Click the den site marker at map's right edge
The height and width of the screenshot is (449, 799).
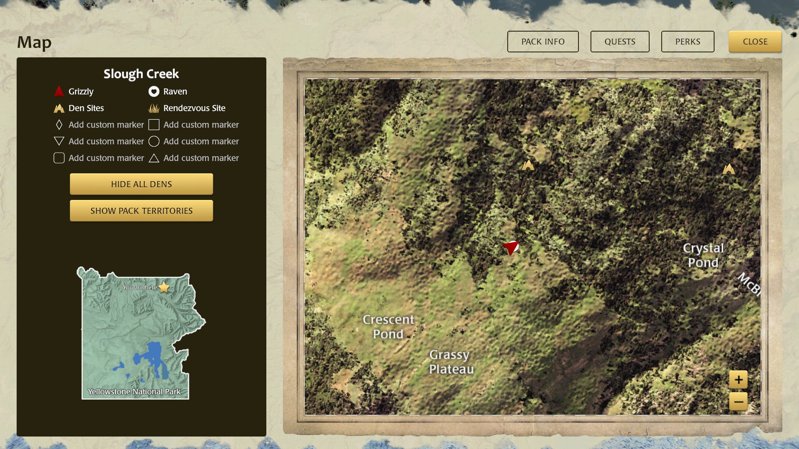click(728, 169)
